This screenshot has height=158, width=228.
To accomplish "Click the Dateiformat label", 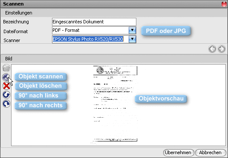I will [16, 31].
